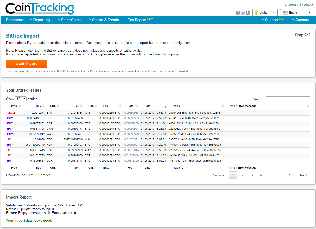Click trade ID starting with 4cb4197f
This screenshot has height=229, width=316.
point(195,118)
